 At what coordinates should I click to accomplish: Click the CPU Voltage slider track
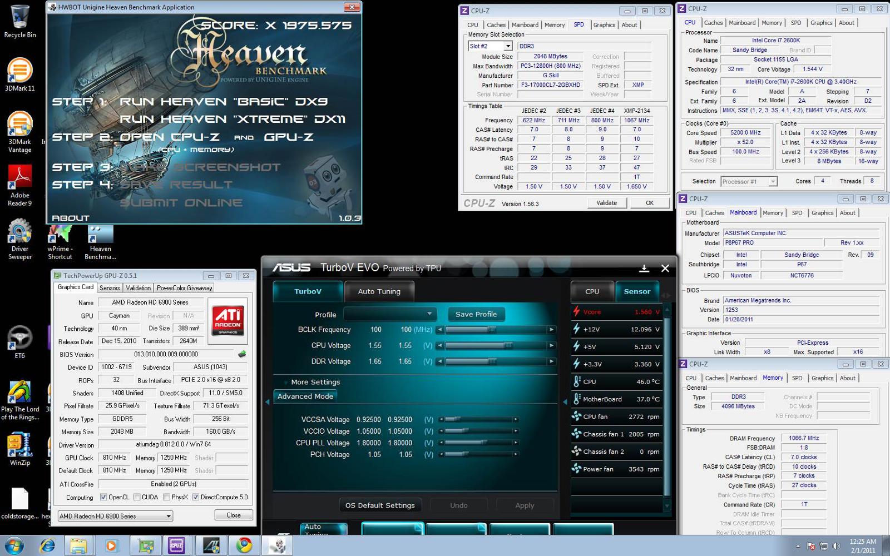click(496, 345)
